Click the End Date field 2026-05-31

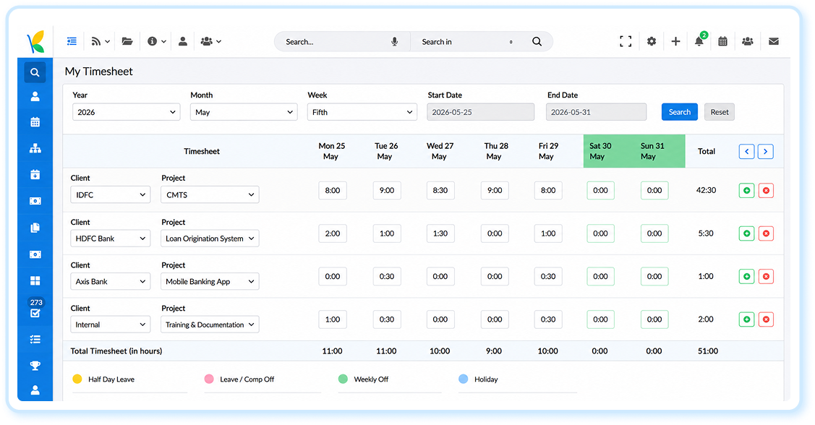pos(596,112)
